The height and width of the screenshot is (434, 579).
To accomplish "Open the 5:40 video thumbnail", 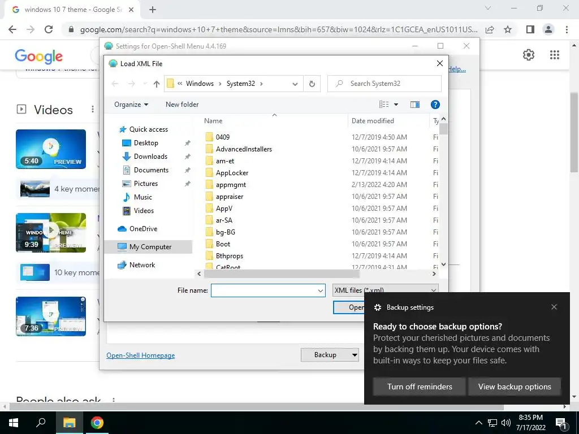I will [51, 149].
